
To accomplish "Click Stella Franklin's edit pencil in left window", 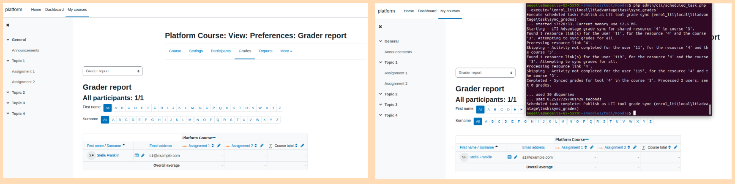I will [x=143, y=155].
